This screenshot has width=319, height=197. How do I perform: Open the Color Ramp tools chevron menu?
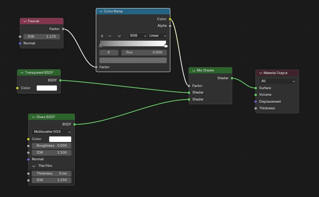coord(119,36)
